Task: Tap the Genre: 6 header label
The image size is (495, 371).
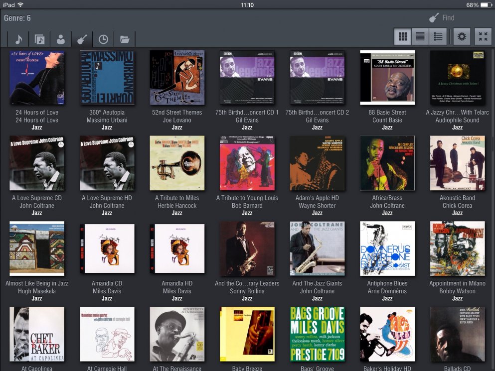Action: point(17,18)
